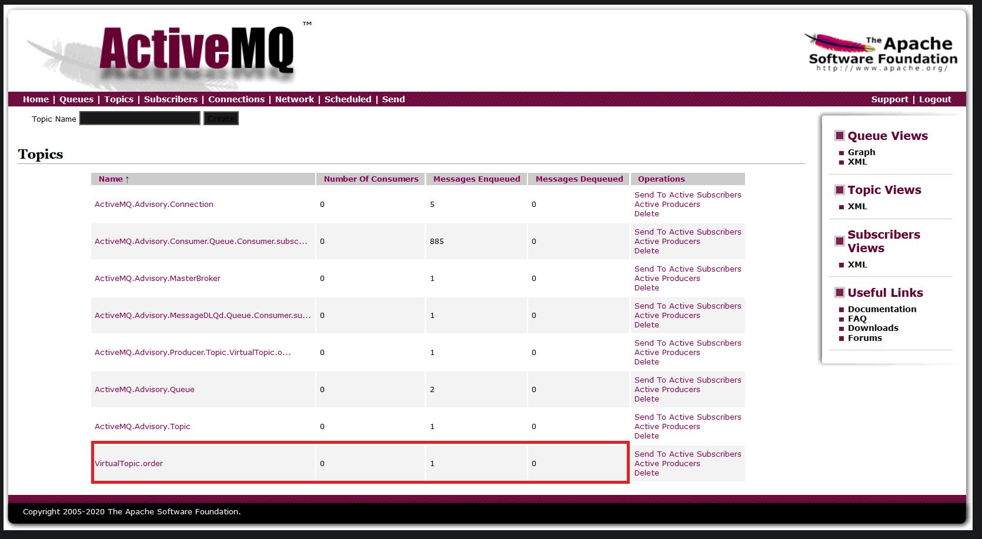
Task: Open the Network page
Action: [x=295, y=99]
